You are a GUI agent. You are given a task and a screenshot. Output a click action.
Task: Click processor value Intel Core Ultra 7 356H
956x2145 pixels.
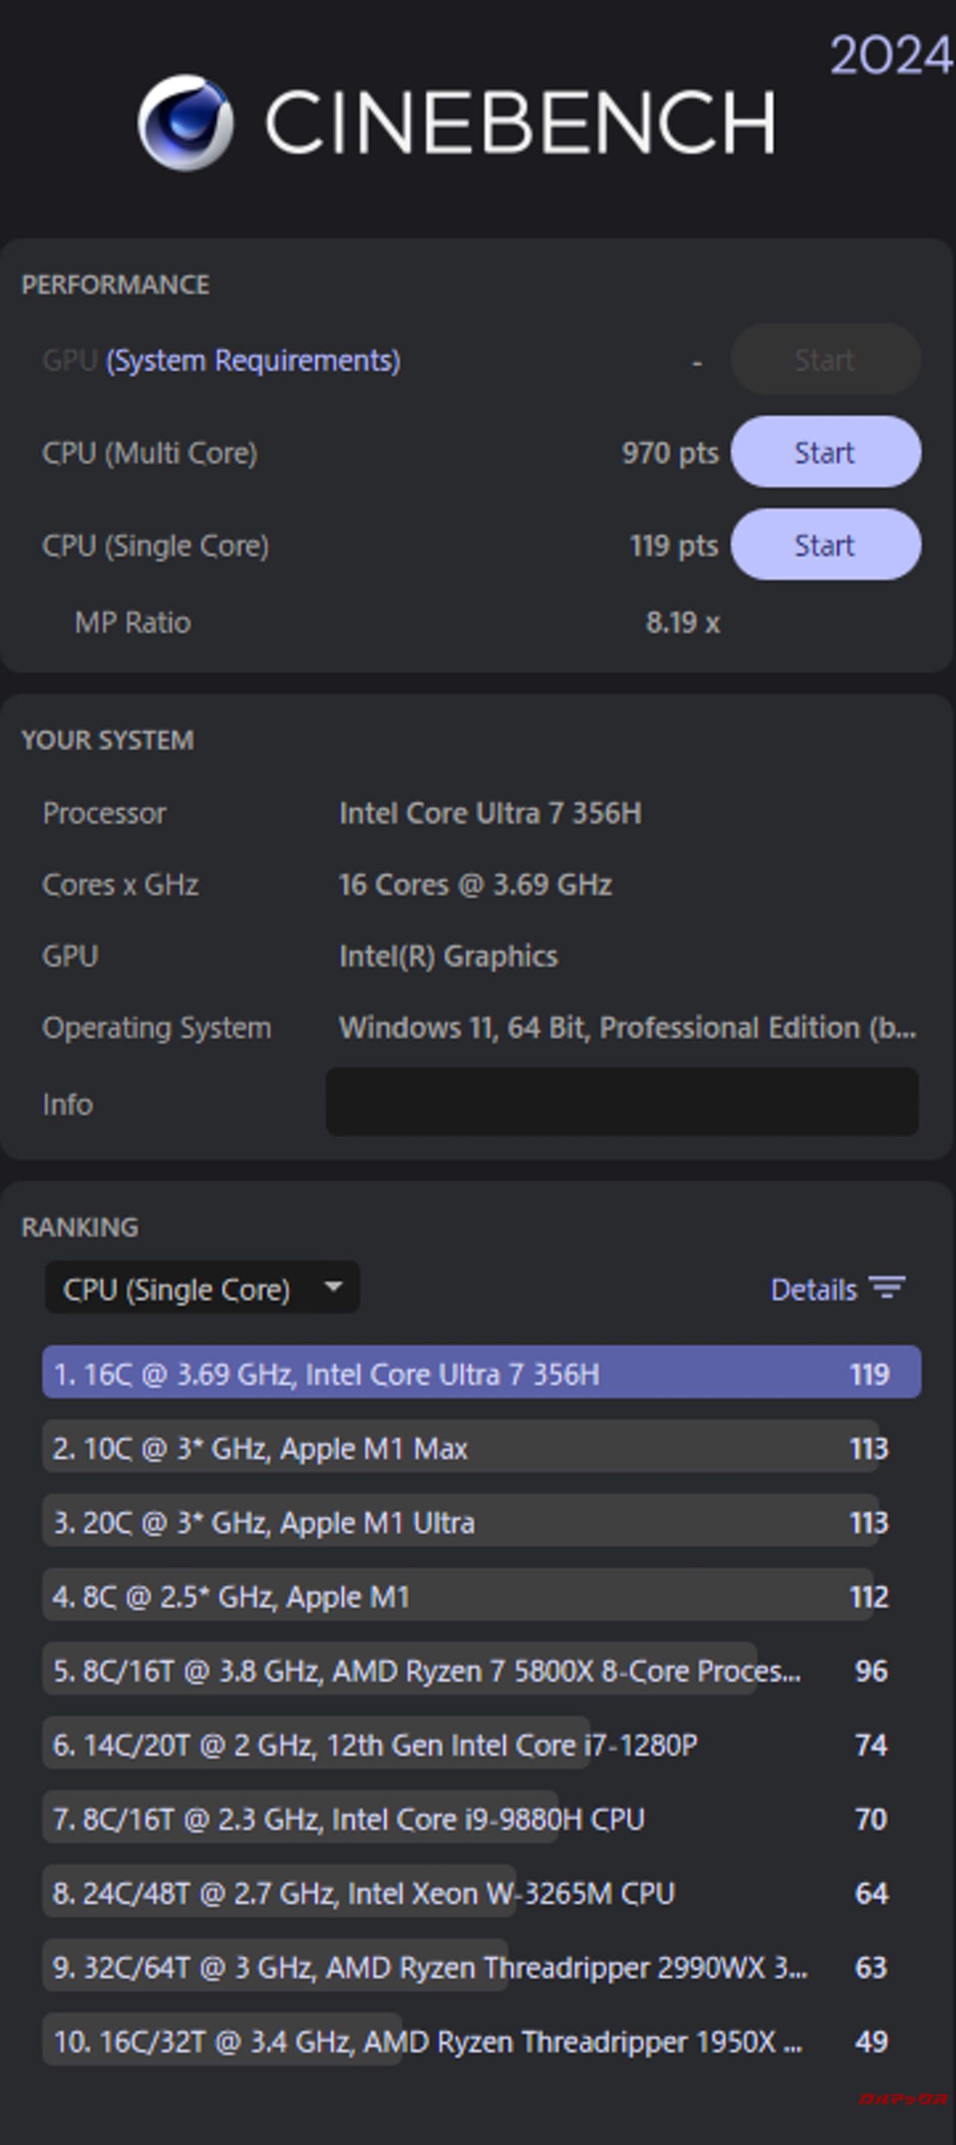coord(490,813)
